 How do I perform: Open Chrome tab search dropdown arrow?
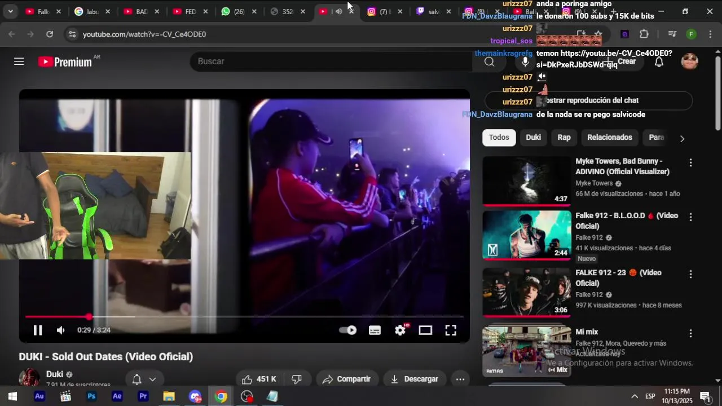tap(10, 11)
